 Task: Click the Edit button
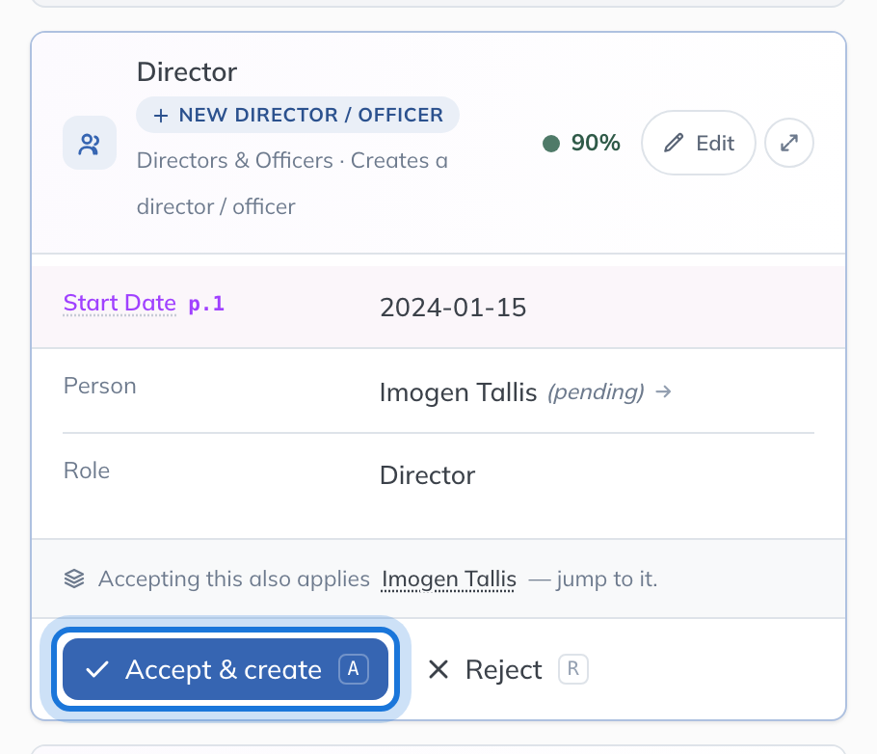[699, 144]
